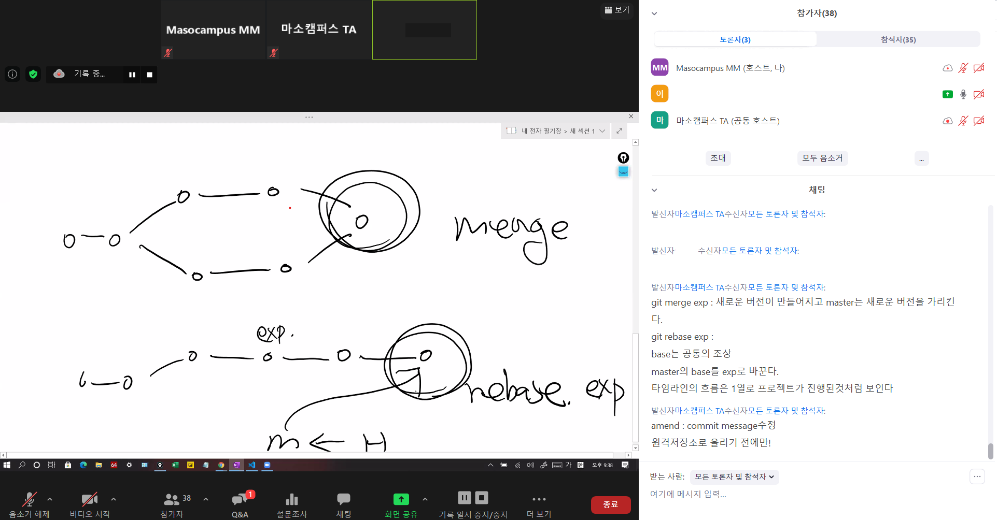This screenshot has width=997, height=520.
Task: Open the polls (설문조사) icon
Action: coord(291,499)
